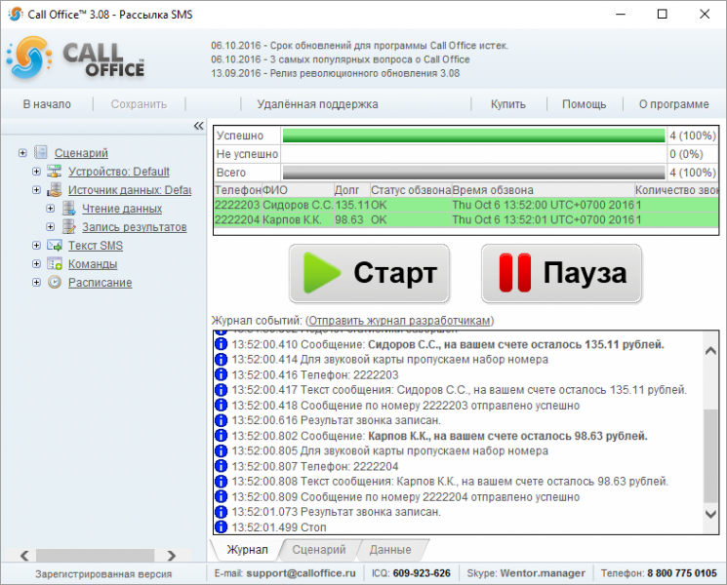Click the sidebar scroll right arrow
The image size is (727, 585).
pyautogui.click(x=172, y=556)
